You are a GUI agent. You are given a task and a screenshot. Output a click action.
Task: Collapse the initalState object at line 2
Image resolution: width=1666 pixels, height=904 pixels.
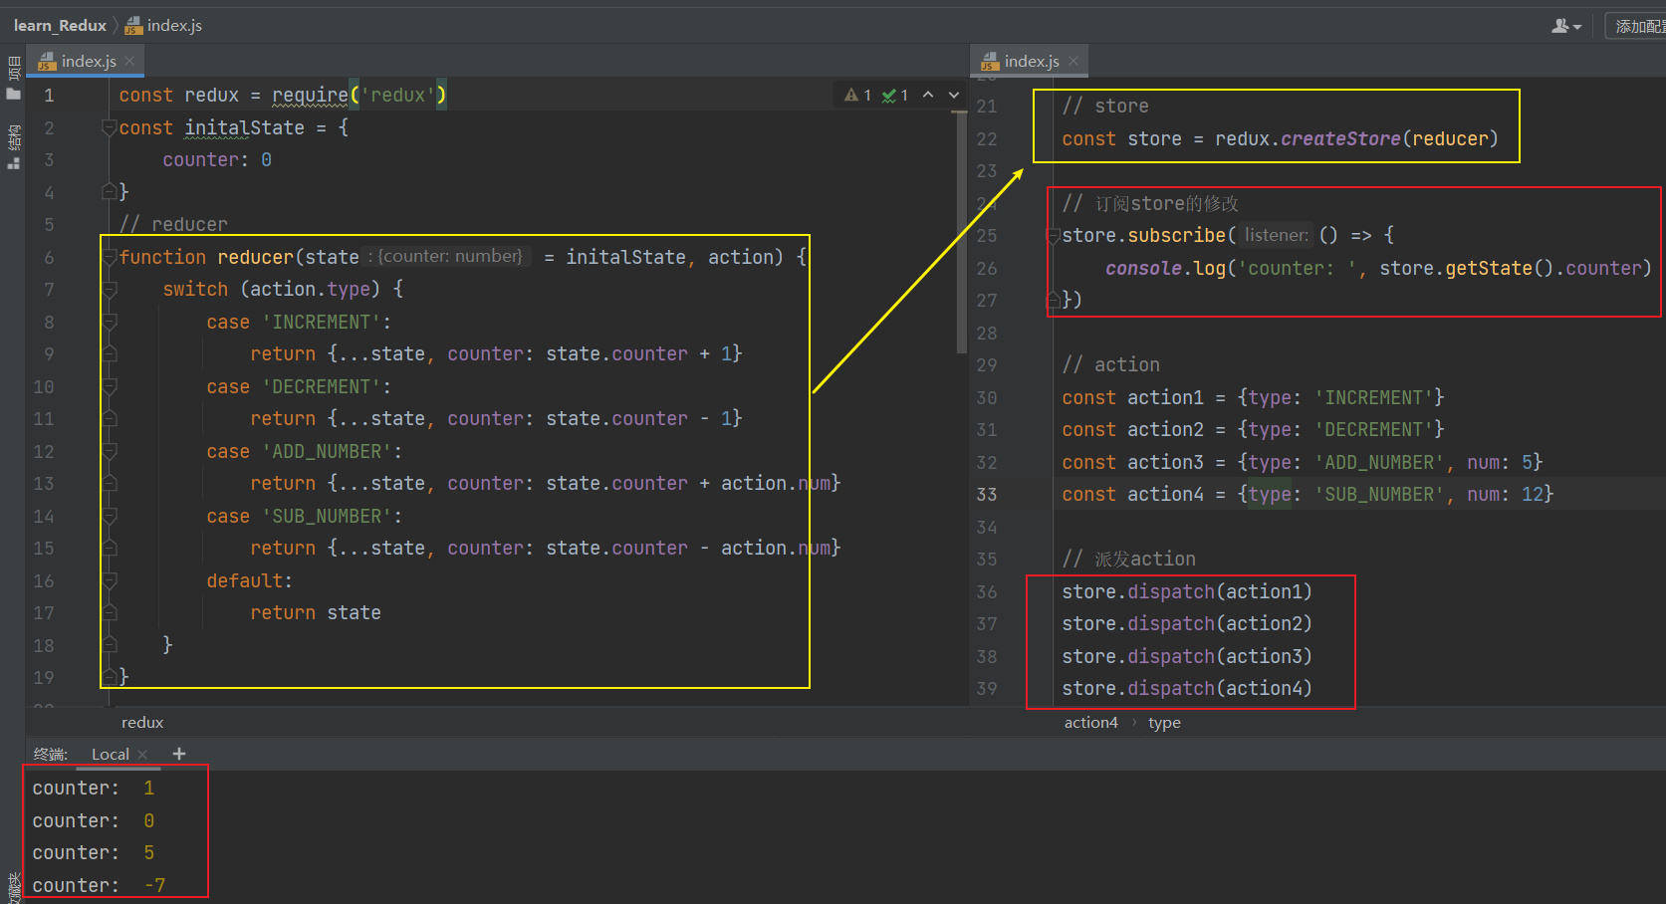coord(110,127)
